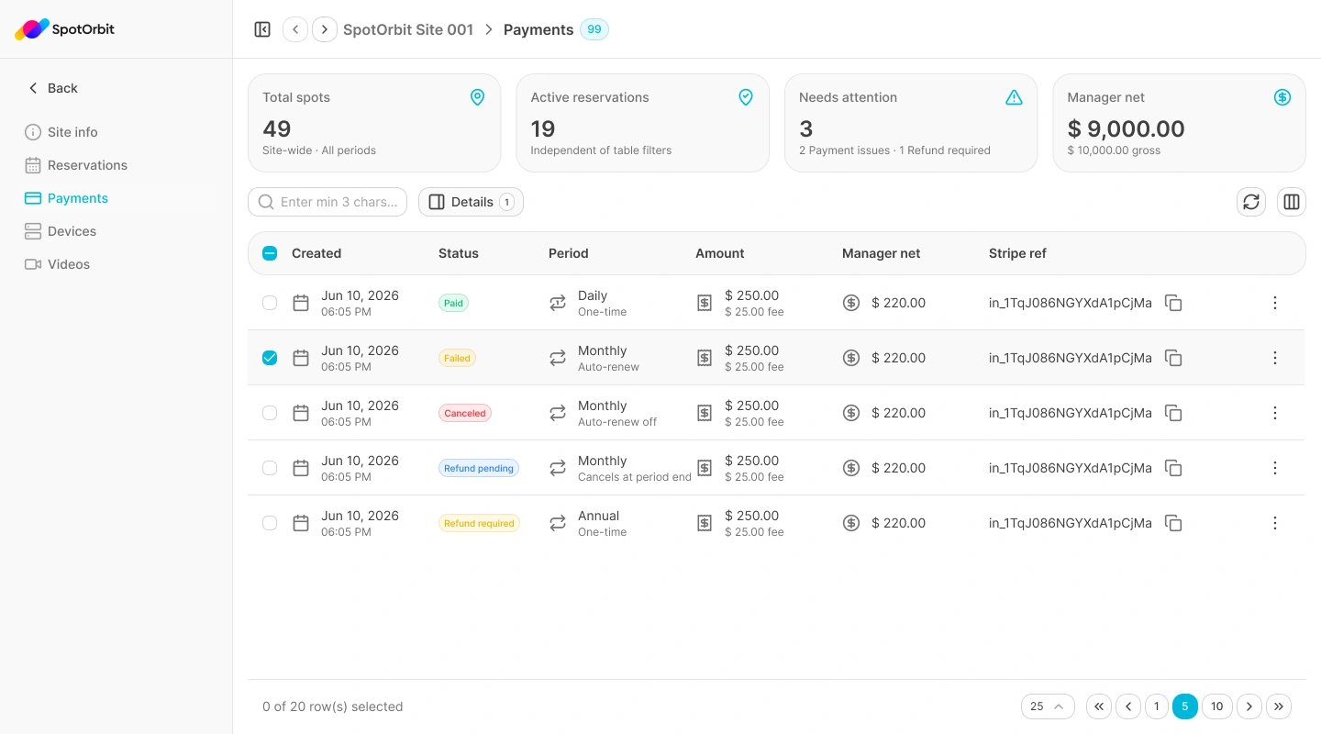Open row actions menu for Refund required row
1321x734 pixels.
(x=1275, y=523)
